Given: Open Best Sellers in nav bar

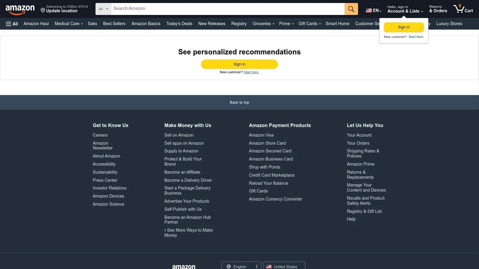Looking at the screenshot, I should pos(114,24).
